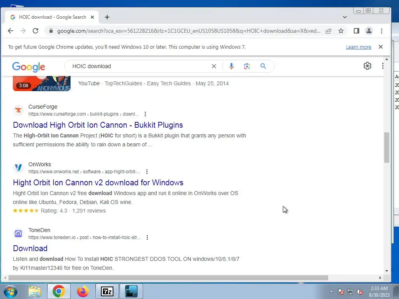Go back to the previous page
This screenshot has height=299, width=399.
point(11,31)
